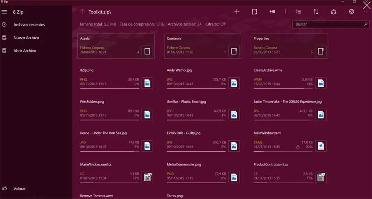Click the thumbs-up icon beside Valorar
This screenshot has height=199, width=372.
pyautogui.click(x=4, y=189)
